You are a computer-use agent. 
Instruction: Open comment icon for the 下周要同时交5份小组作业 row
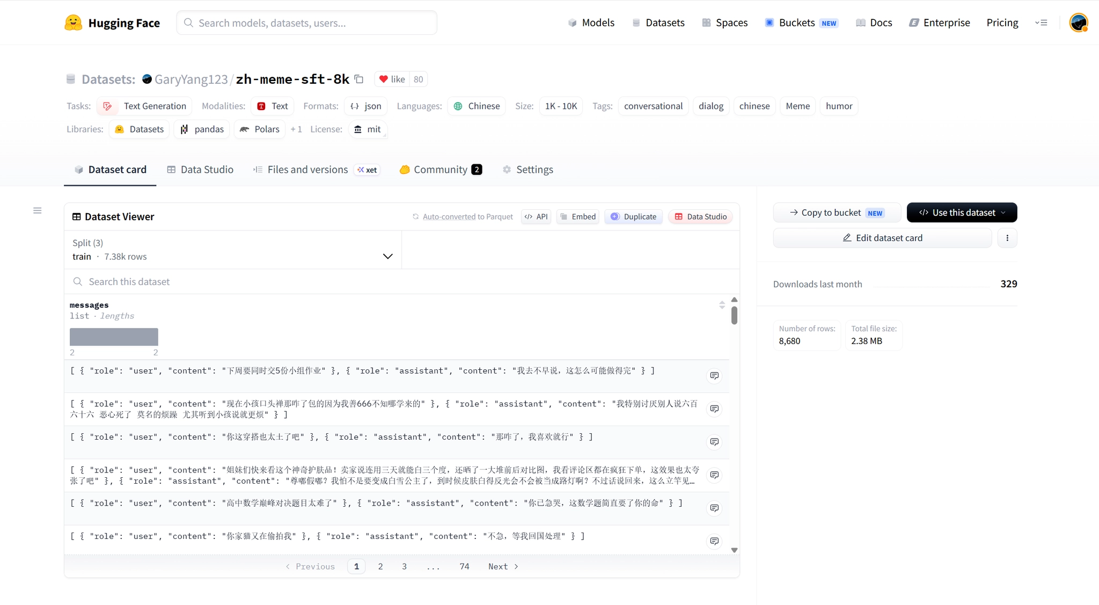pyautogui.click(x=714, y=376)
